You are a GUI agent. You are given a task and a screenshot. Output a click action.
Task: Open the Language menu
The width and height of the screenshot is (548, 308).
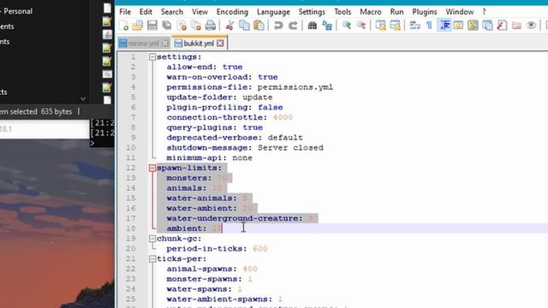[273, 11]
